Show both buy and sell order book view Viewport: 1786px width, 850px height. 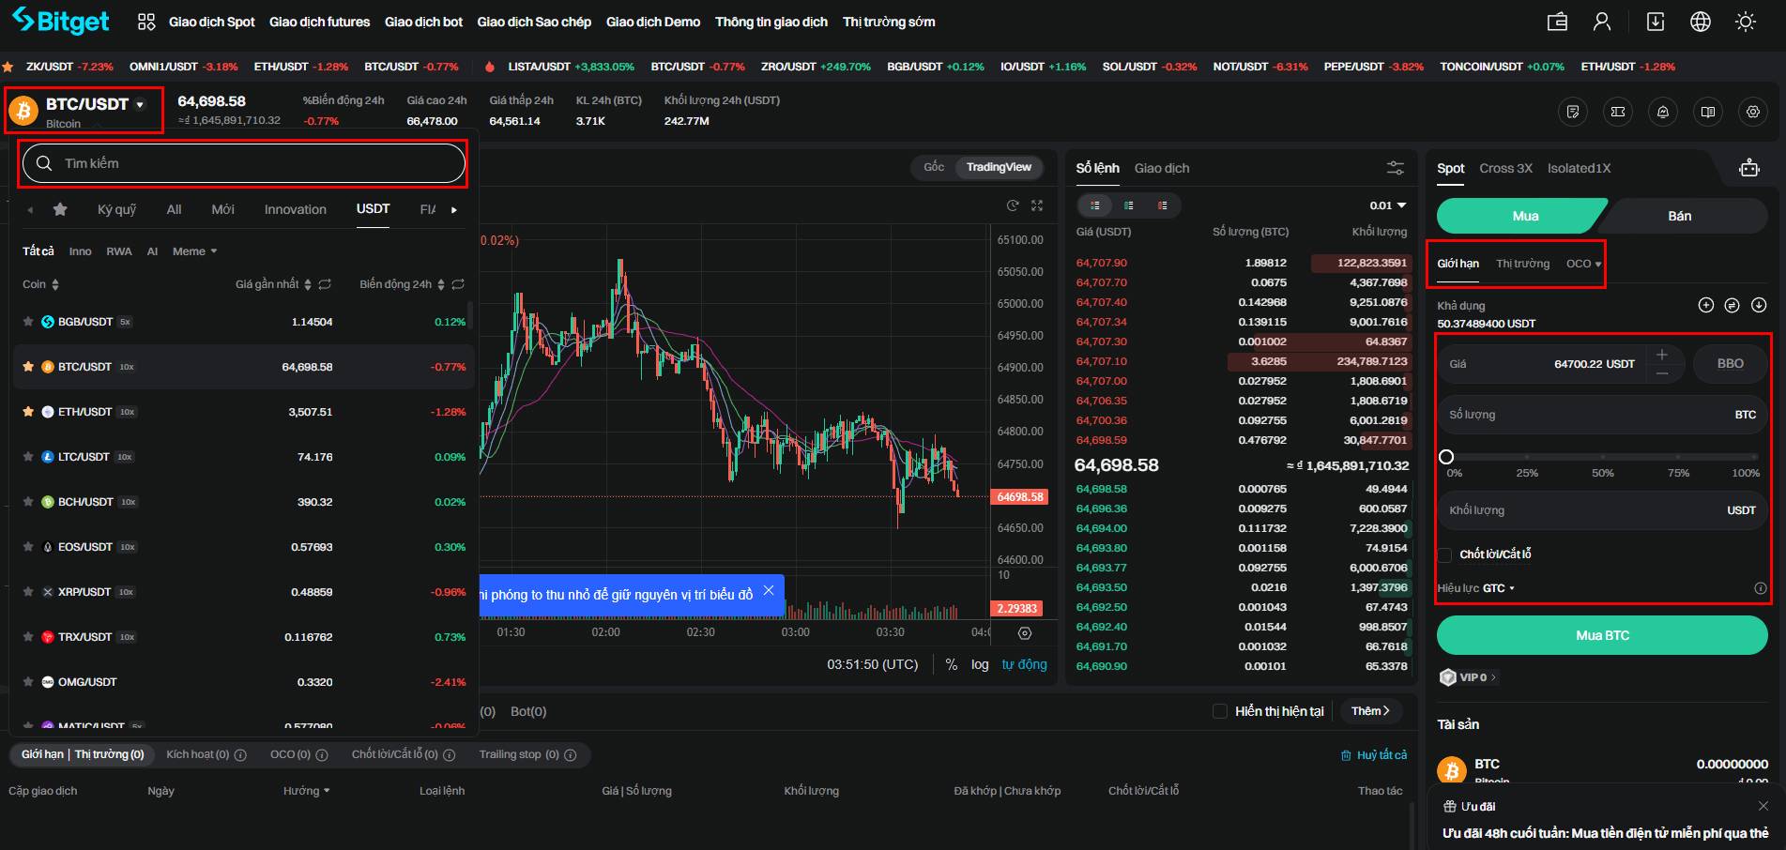(x=1095, y=205)
